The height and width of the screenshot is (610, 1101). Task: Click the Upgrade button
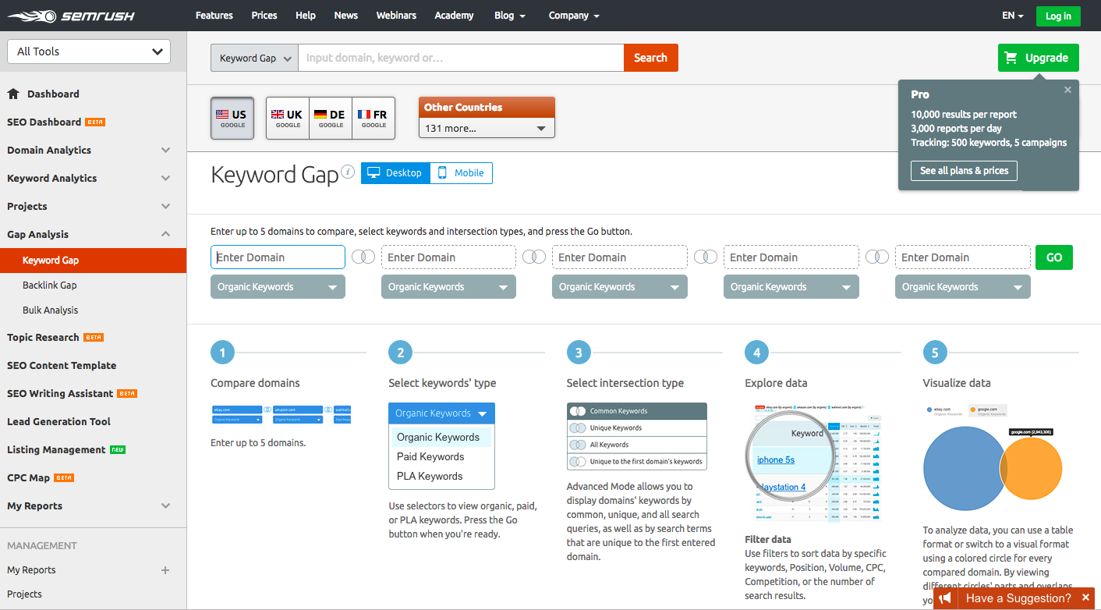[x=1038, y=58]
